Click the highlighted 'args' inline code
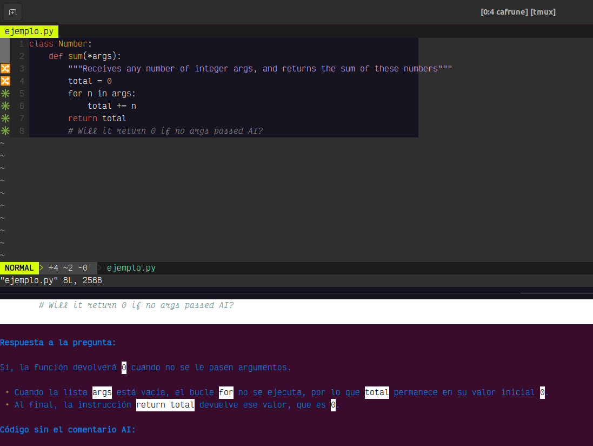Image resolution: width=593 pixels, height=446 pixels. [102, 392]
